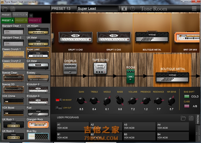Load the VOX Boost preset

[14, 111]
